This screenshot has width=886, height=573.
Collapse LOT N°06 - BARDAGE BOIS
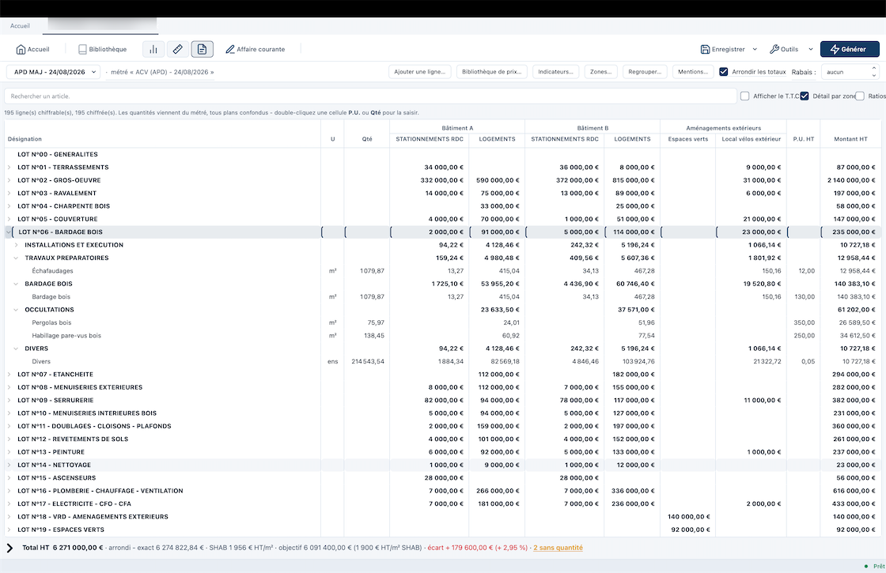[9, 232]
